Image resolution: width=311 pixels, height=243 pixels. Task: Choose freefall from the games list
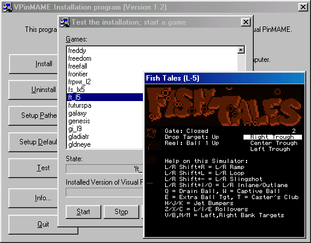click(78, 66)
